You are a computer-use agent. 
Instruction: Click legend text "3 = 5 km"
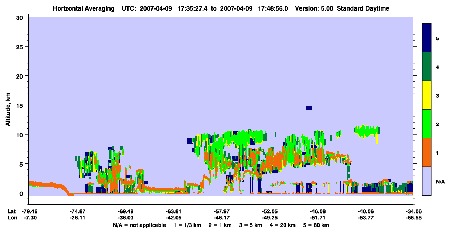pos(250,225)
